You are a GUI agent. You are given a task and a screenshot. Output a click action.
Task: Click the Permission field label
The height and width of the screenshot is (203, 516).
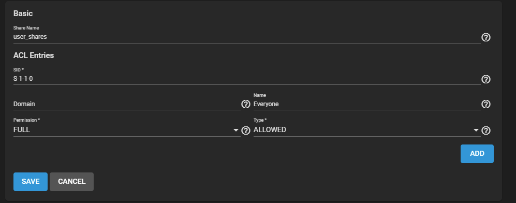click(x=27, y=120)
